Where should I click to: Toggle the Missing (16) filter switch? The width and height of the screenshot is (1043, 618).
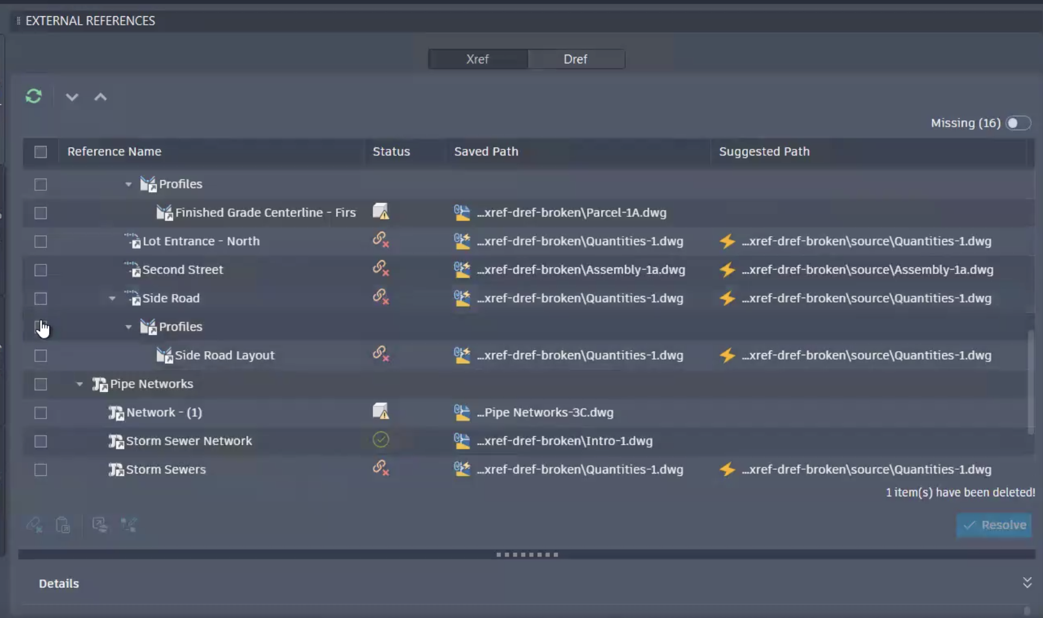point(1018,123)
